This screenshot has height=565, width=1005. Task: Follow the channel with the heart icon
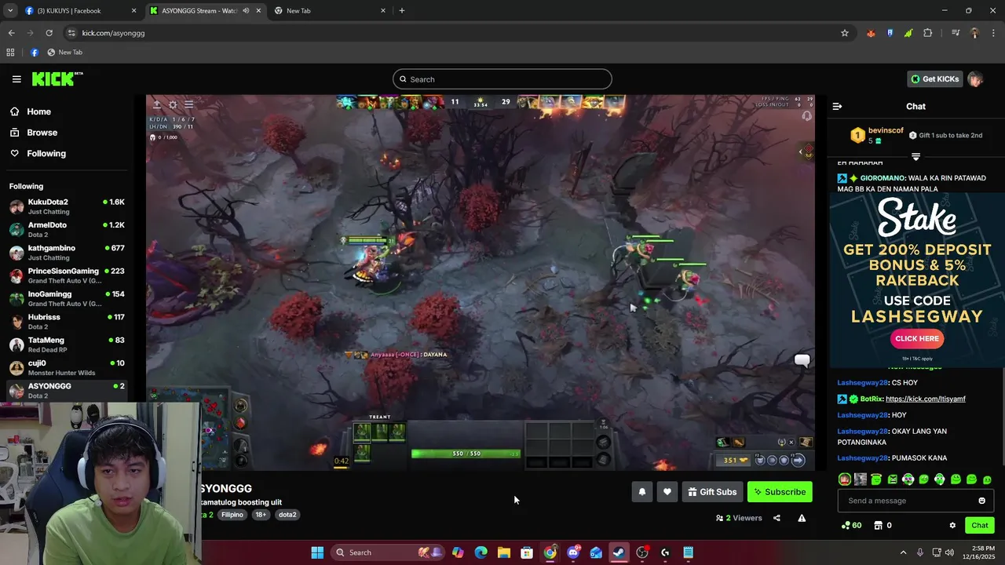click(x=667, y=492)
